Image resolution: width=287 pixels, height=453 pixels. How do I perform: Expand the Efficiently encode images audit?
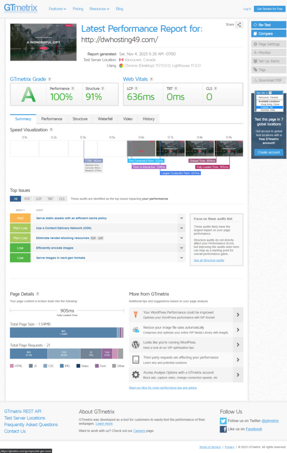[182, 248]
